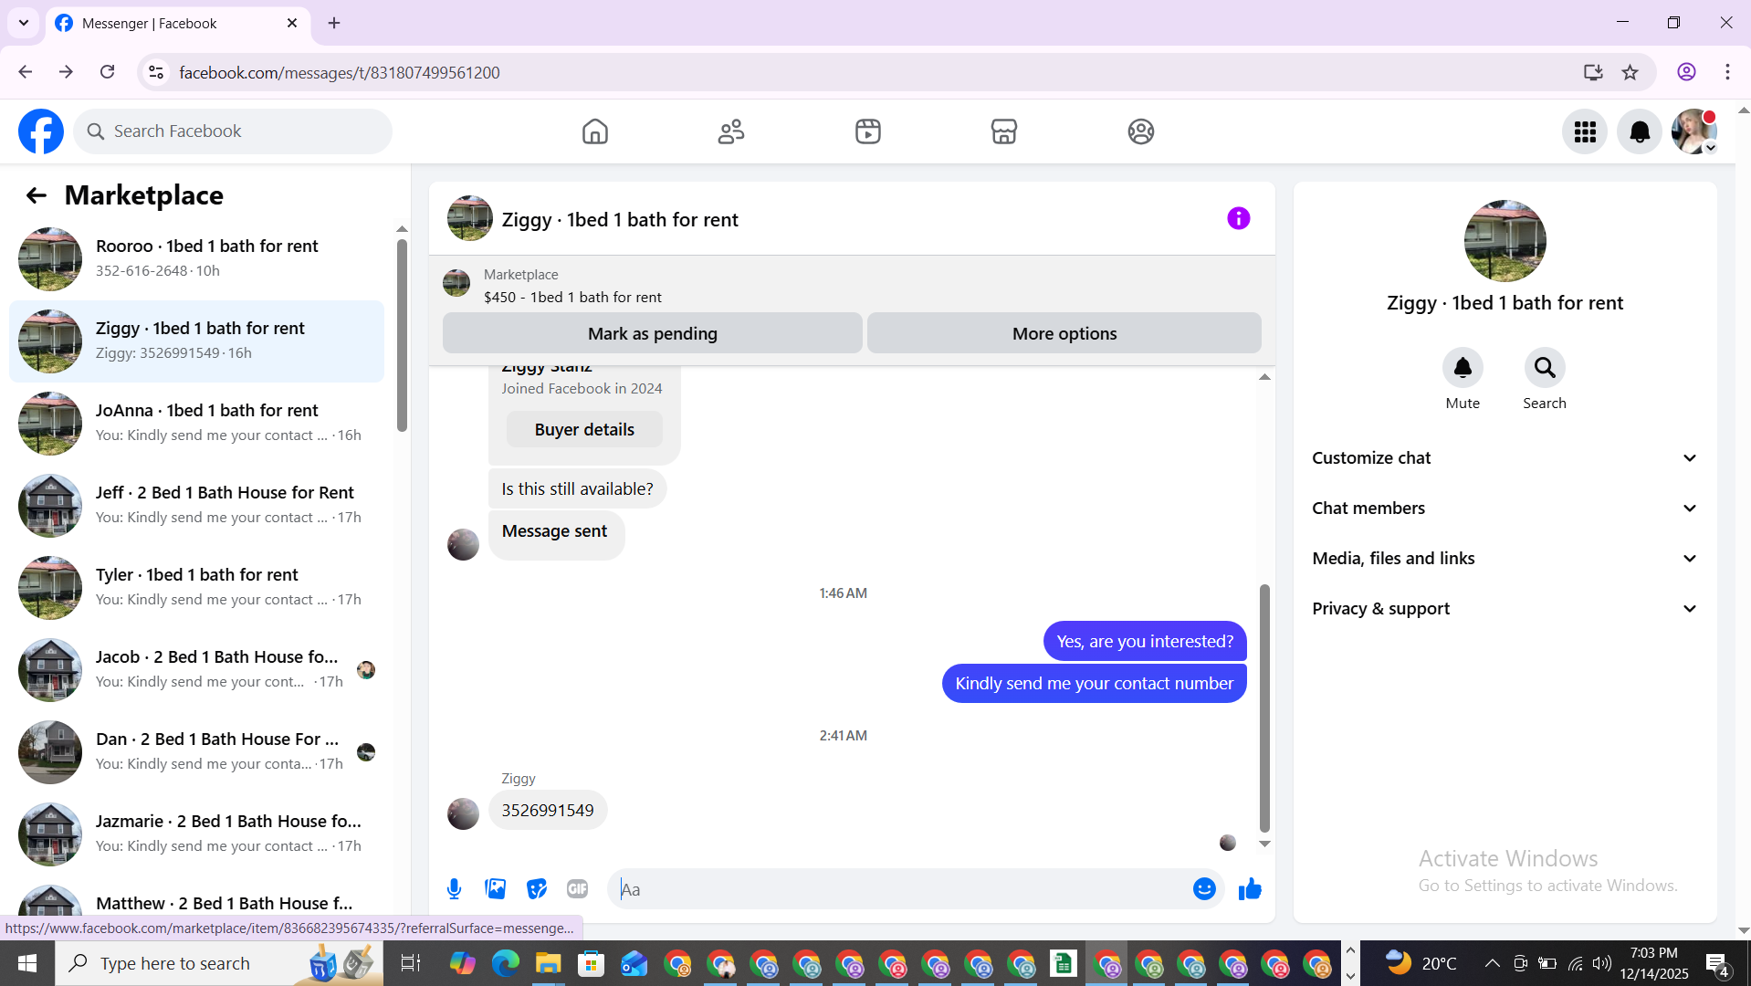
Task: Open the Chrome three-dot menu
Action: [1727, 72]
